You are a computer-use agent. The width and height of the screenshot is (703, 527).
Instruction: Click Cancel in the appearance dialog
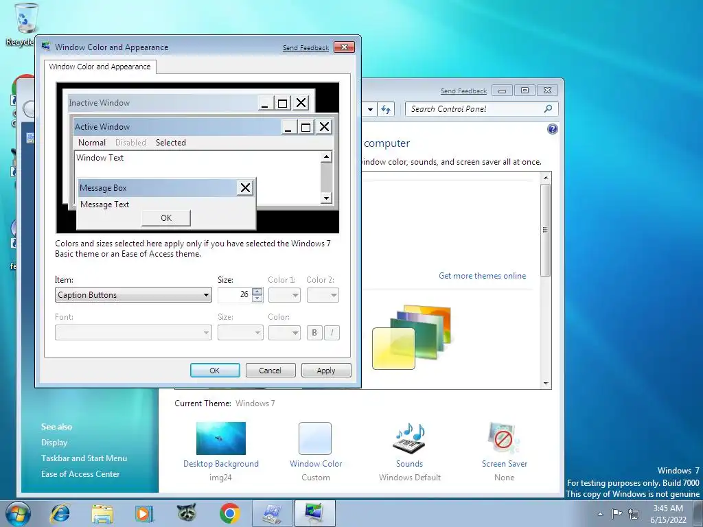(270, 371)
